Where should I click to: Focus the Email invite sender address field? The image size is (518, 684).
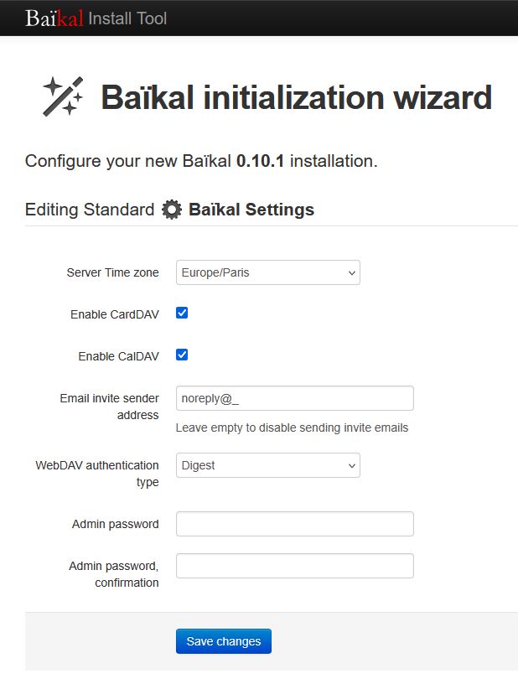point(294,398)
